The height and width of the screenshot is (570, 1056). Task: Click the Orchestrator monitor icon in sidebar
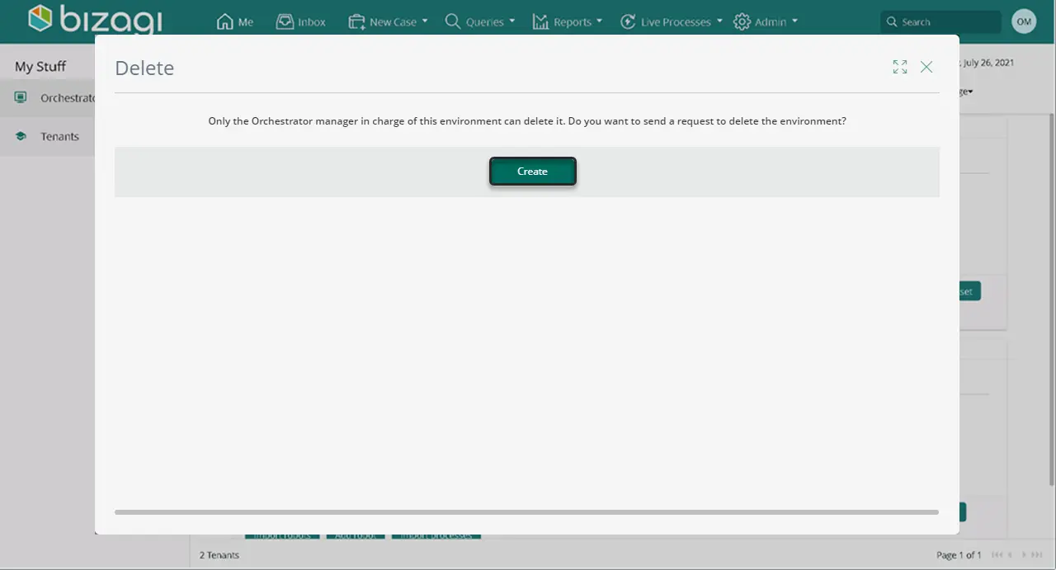21,97
